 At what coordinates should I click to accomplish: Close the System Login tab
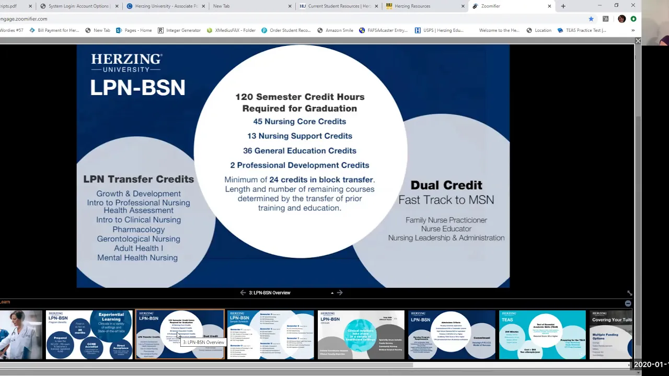117,6
